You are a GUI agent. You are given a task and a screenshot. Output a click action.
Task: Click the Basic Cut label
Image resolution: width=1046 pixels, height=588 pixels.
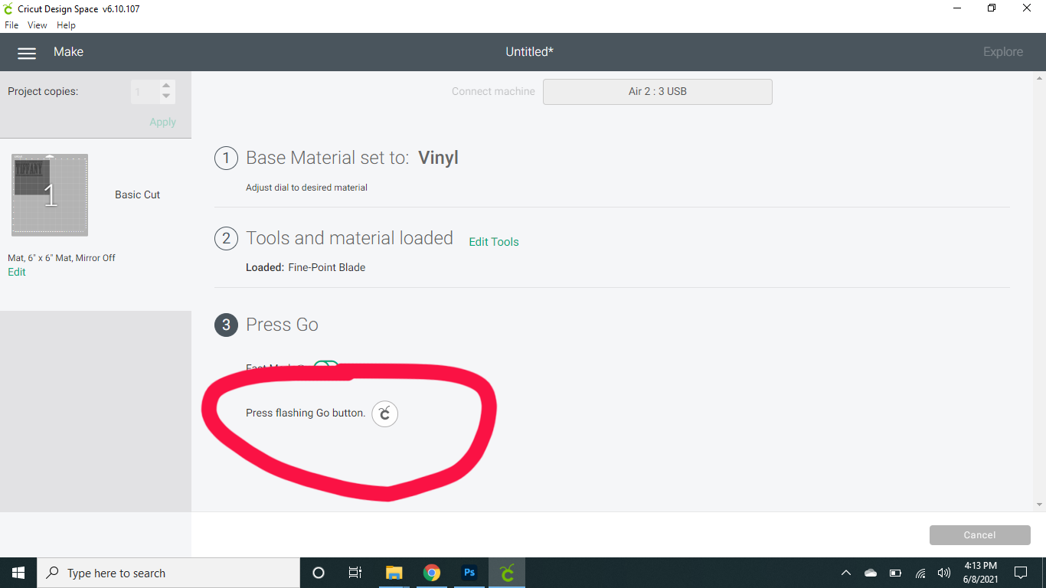click(138, 195)
